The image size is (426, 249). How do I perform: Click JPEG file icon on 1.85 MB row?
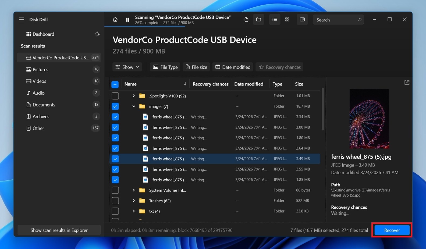click(x=145, y=180)
